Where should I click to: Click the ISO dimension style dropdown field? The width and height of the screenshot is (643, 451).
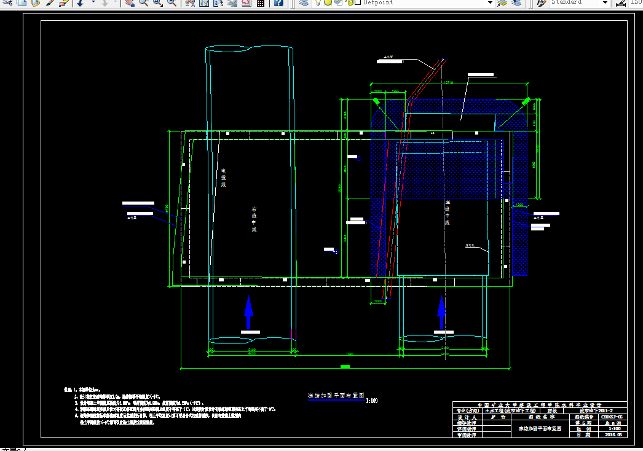pos(636,2)
